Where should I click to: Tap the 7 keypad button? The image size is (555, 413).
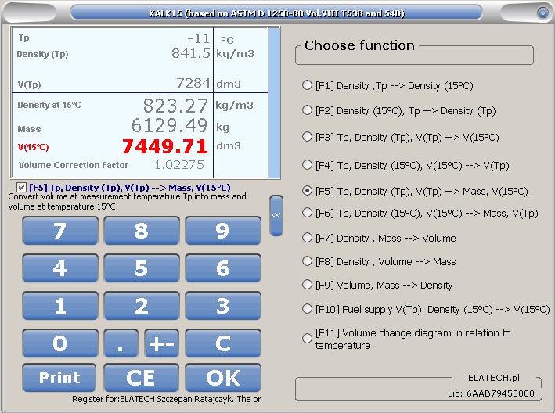(60, 231)
